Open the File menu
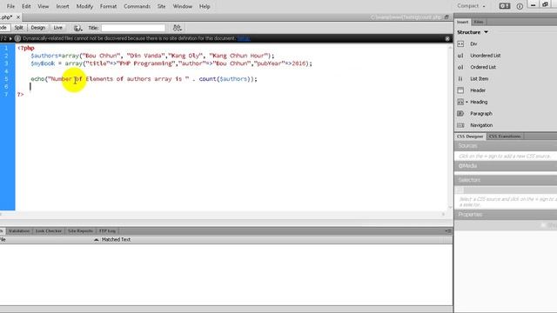The width and height of the screenshot is (557, 313). (10, 6)
